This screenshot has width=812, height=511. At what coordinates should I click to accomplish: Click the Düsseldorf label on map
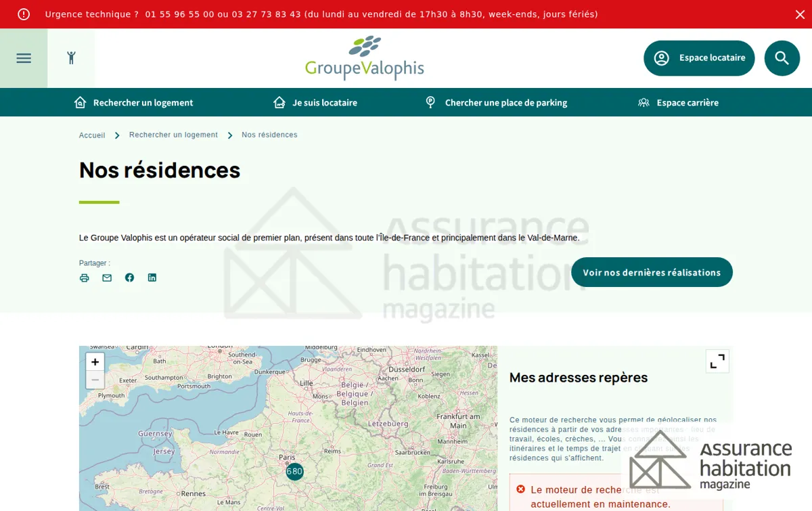coord(407,370)
